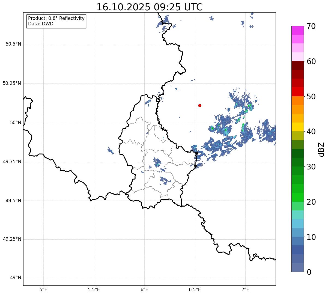Click the dBZ colorbar axis label
The width and height of the screenshot is (328, 295).
[321, 149]
